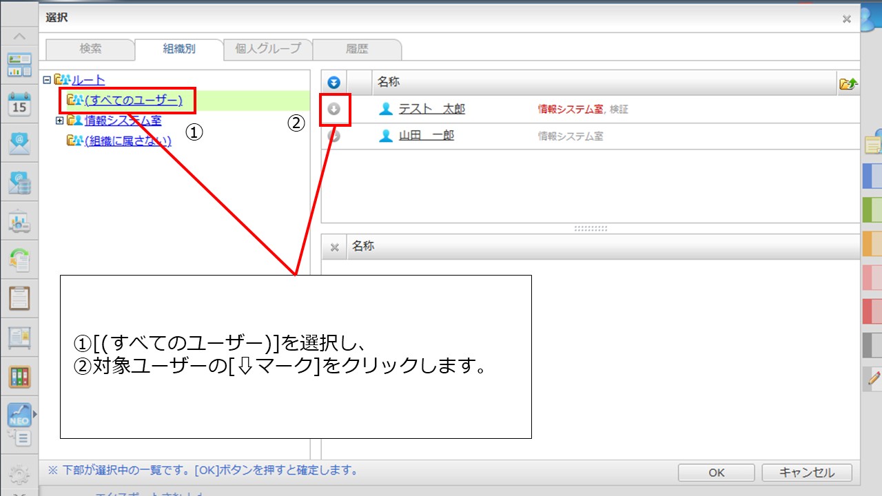Open the mail envelope icon in sidebar

click(x=19, y=144)
